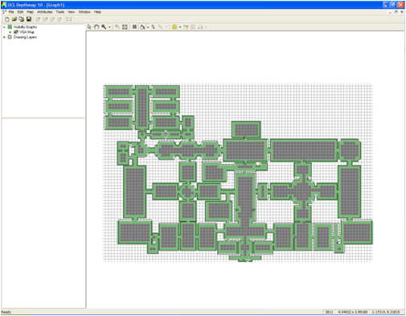Click the save floppy disk icon
Screen dimensions: 406x316
[29, 19]
